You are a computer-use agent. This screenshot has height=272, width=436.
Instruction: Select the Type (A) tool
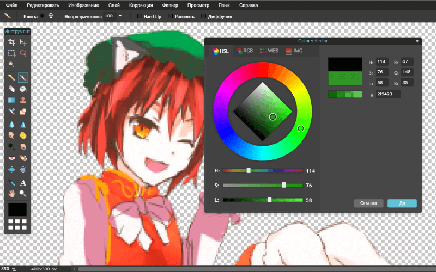click(23, 183)
